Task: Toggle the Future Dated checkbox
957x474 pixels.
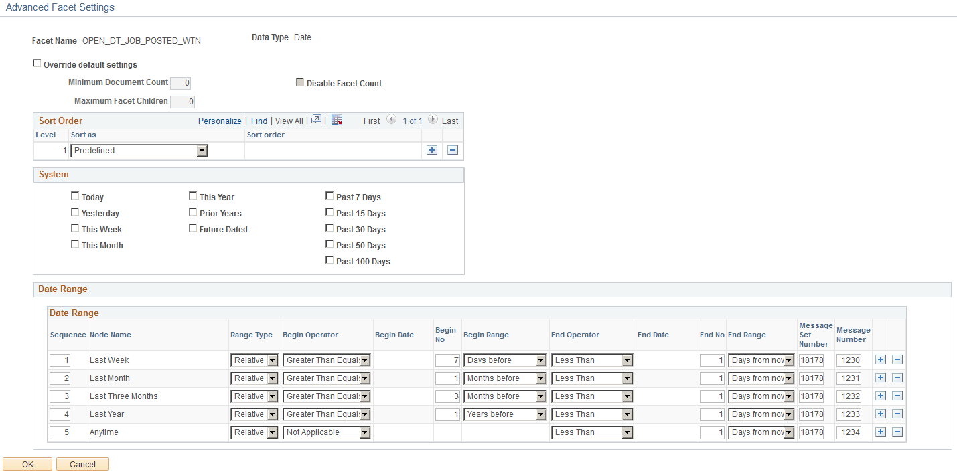Action: click(x=193, y=228)
